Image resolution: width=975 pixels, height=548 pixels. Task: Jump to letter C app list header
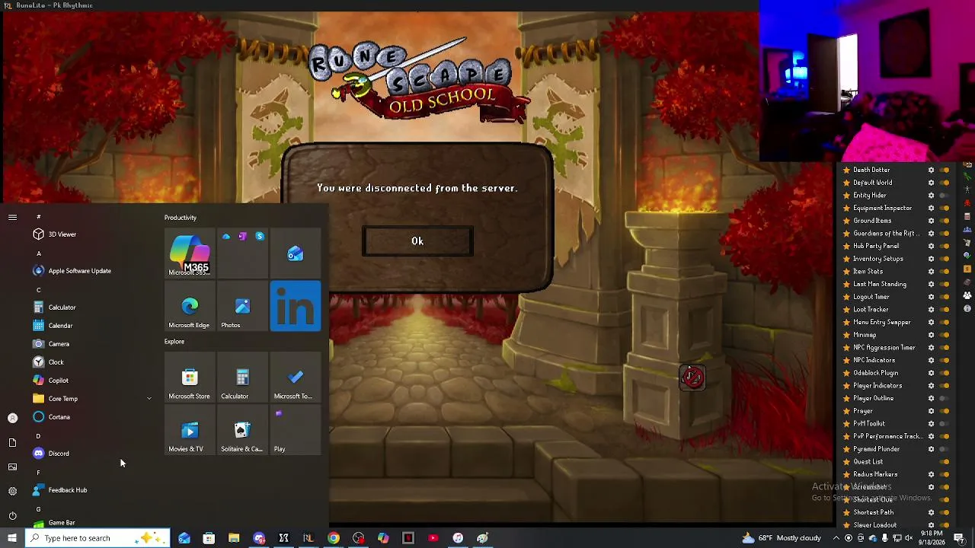tap(38, 290)
